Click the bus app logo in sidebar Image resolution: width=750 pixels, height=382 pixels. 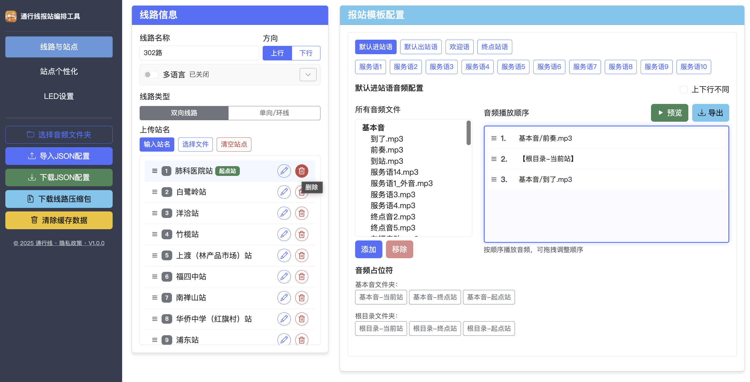pos(11,17)
